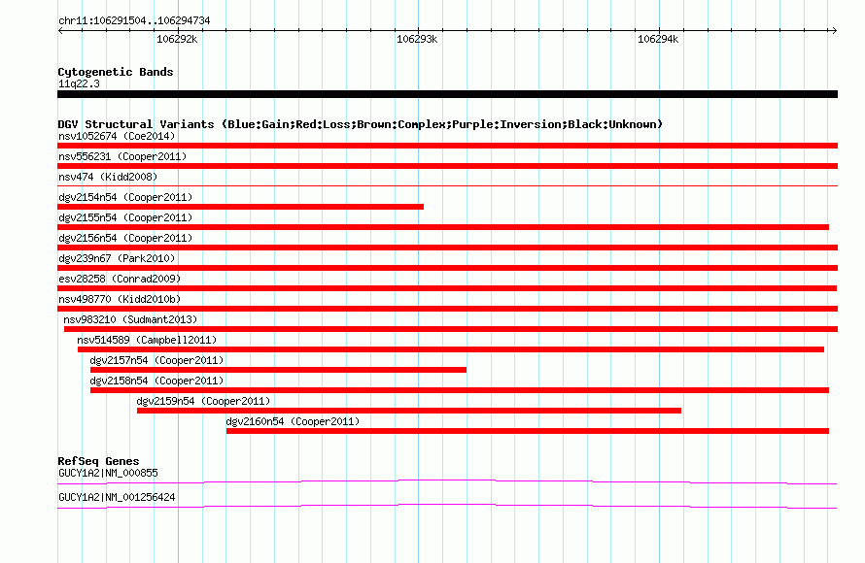Screen dimensions: 865x563
Task: Click the 106292k ruler tick label
Action: [177, 39]
